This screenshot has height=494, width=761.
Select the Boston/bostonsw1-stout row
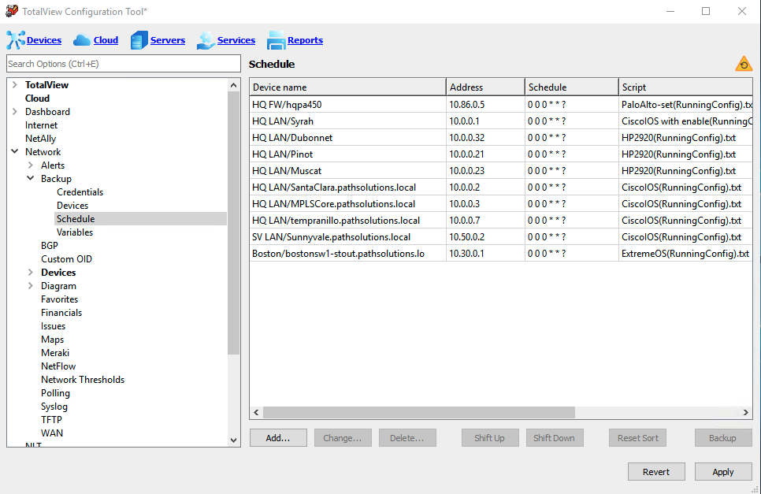(501, 254)
